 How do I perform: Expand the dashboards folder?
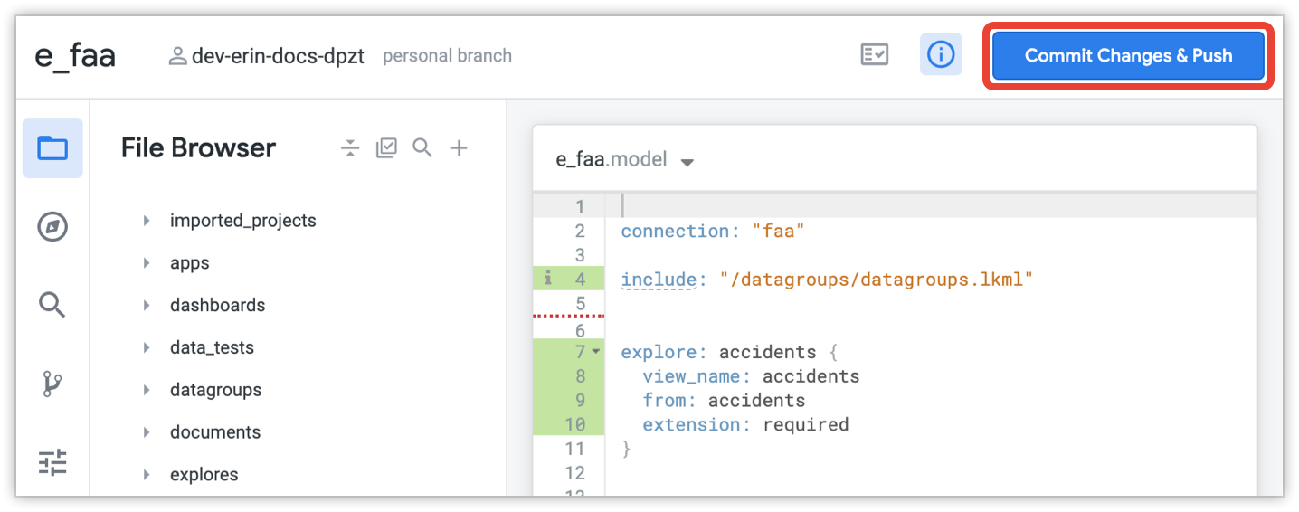tap(147, 306)
